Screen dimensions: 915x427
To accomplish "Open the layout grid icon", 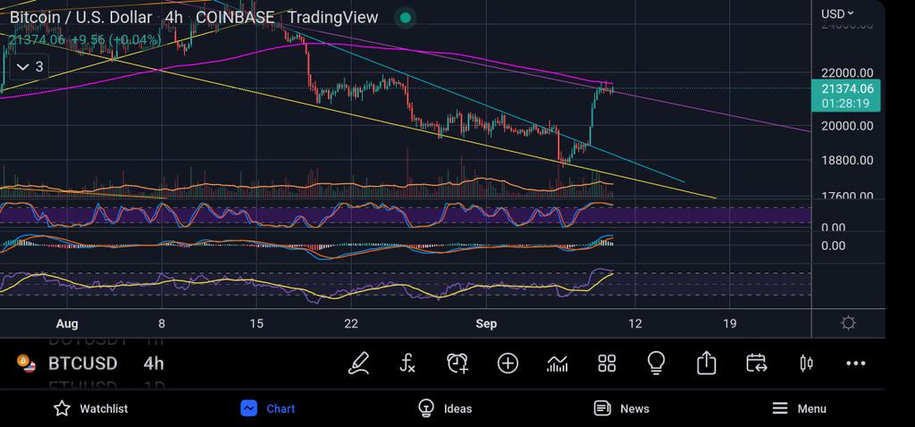I will [x=607, y=364].
